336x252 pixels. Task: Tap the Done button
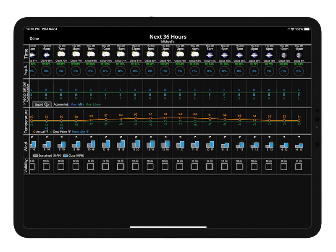(34, 38)
